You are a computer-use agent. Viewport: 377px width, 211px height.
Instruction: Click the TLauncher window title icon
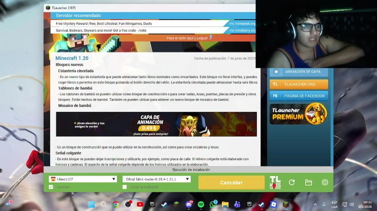(48, 8)
